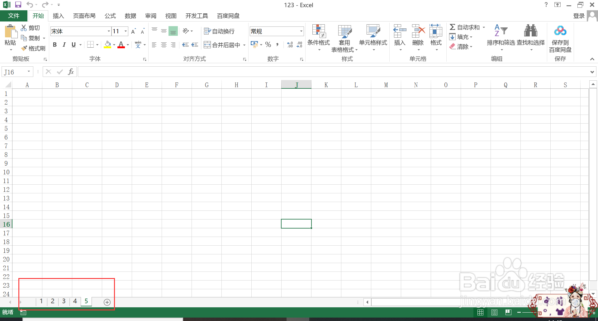Click the comma style icon
The height and width of the screenshot is (321, 598).
pyautogui.click(x=277, y=45)
